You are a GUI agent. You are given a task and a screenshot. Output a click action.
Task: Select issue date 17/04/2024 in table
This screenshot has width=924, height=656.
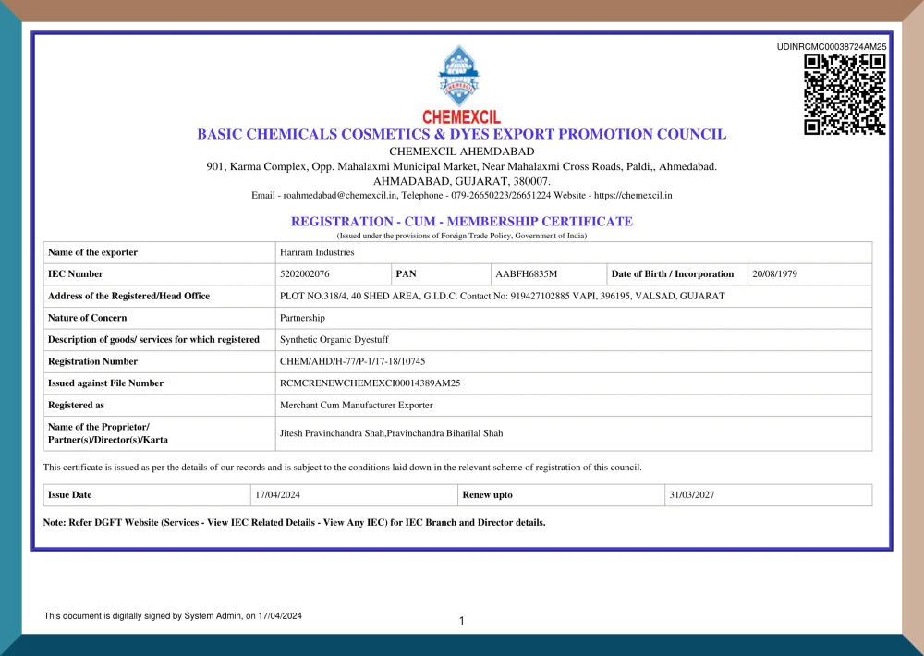pyautogui.click(x=277, y=495)
